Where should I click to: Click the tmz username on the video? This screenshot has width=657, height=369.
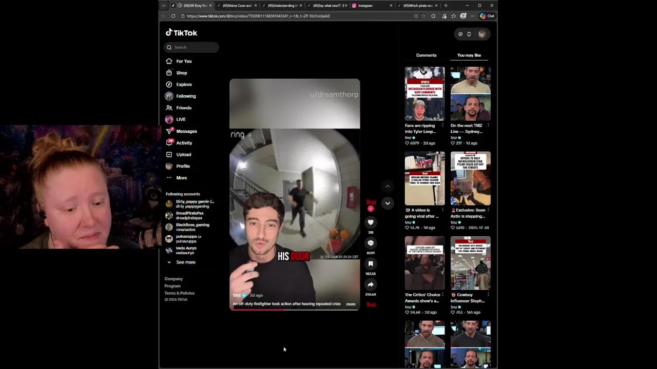[x=237, y=295]
